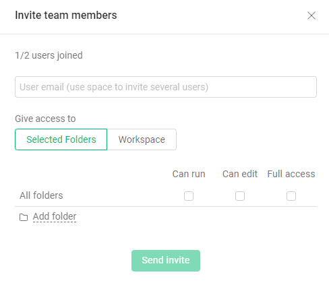
Task: Select the All folders row label
Action: tap(41, 195)
